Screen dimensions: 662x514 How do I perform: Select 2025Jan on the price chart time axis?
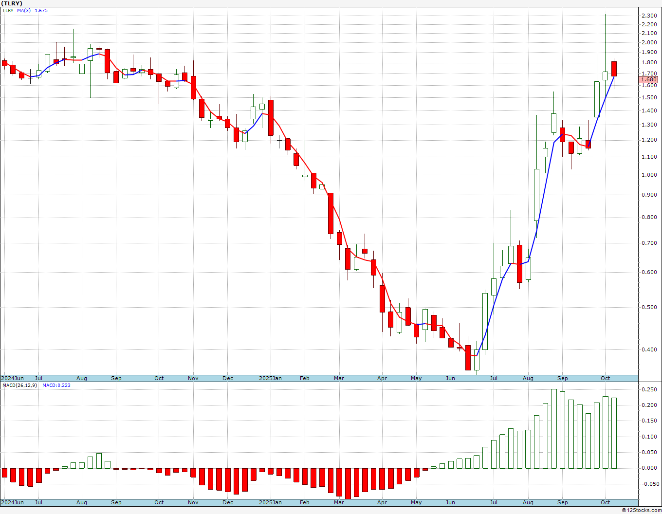[x=270, y=378]
